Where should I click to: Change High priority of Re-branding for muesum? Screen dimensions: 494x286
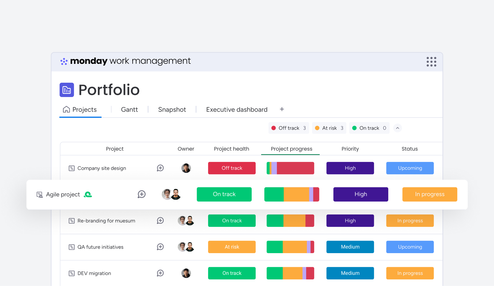(350, 221)
